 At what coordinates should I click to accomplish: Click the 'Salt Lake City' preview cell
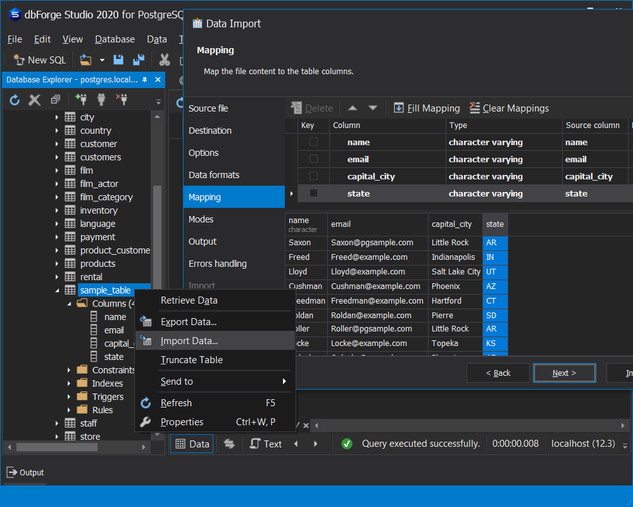point(455,272)
